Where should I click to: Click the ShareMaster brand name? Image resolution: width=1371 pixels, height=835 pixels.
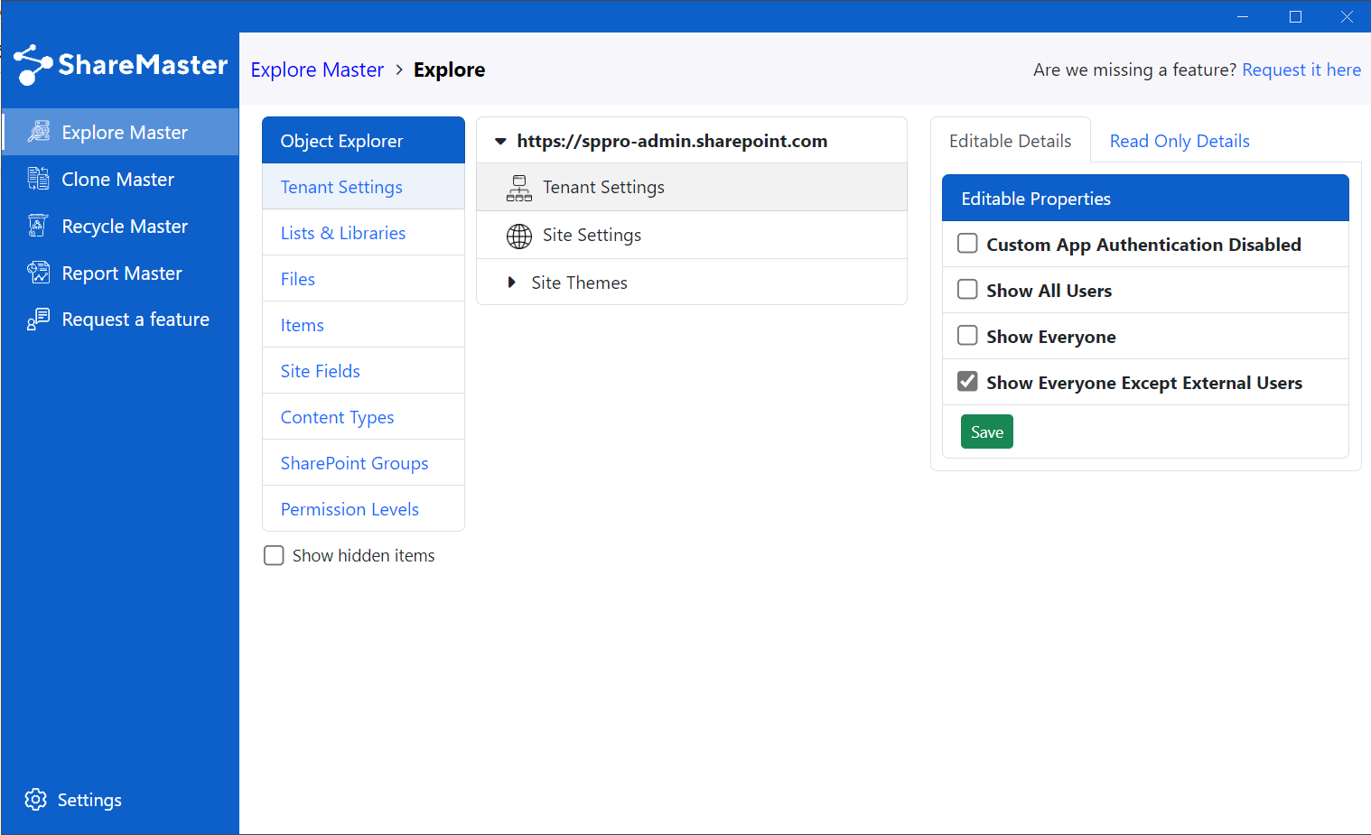click(x=143, y=64)
